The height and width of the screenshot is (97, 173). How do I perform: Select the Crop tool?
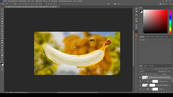click(x=2, y=19)
